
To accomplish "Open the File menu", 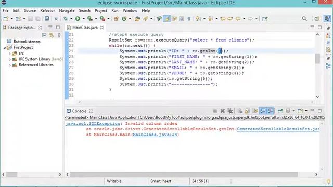I will [x=6, y=10].
